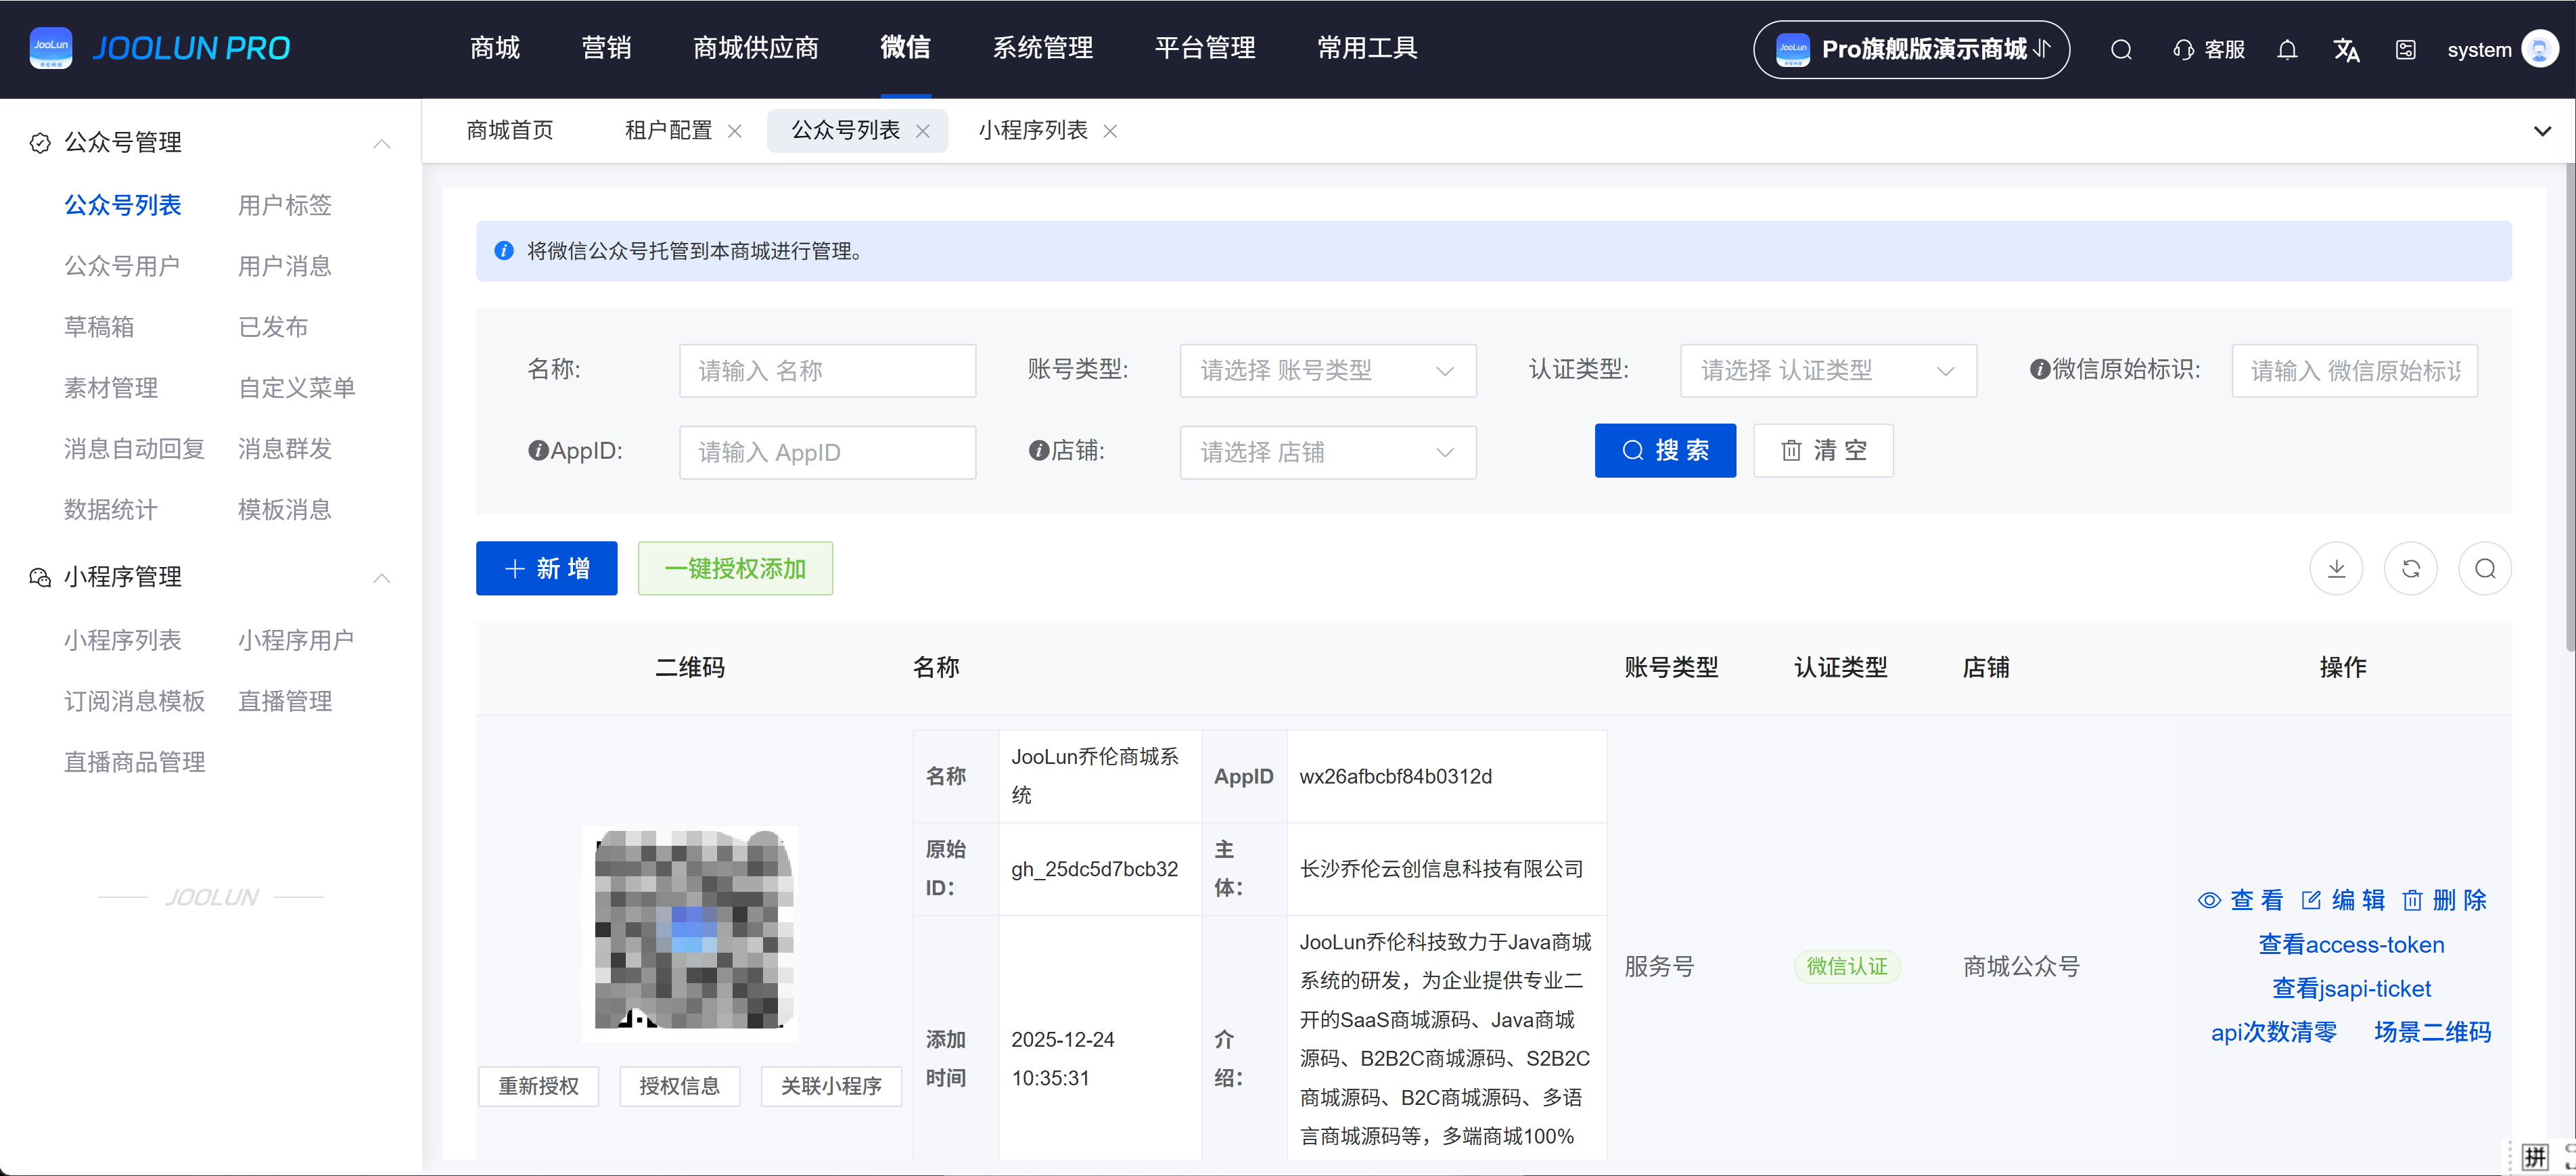Click the 小程序管理 section icon
Image resolution: width=2576 pixels, height=1176 pixels.
(40, 578)
